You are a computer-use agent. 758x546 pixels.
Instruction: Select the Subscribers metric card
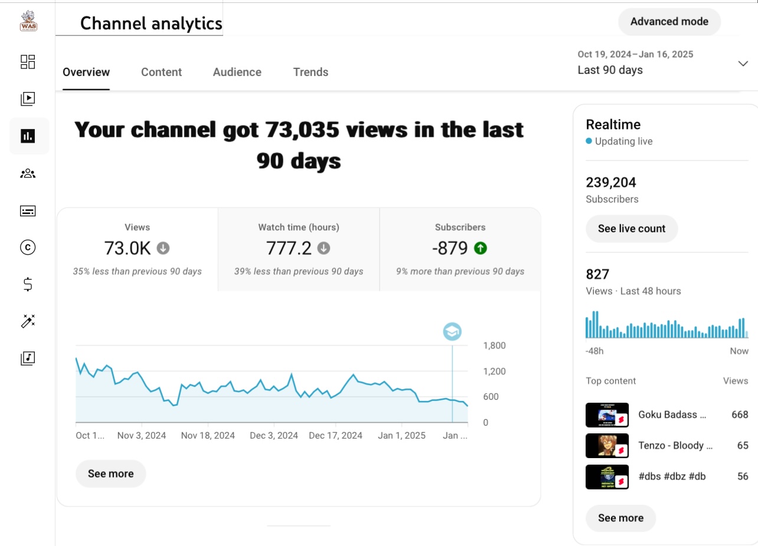point(460,249)
